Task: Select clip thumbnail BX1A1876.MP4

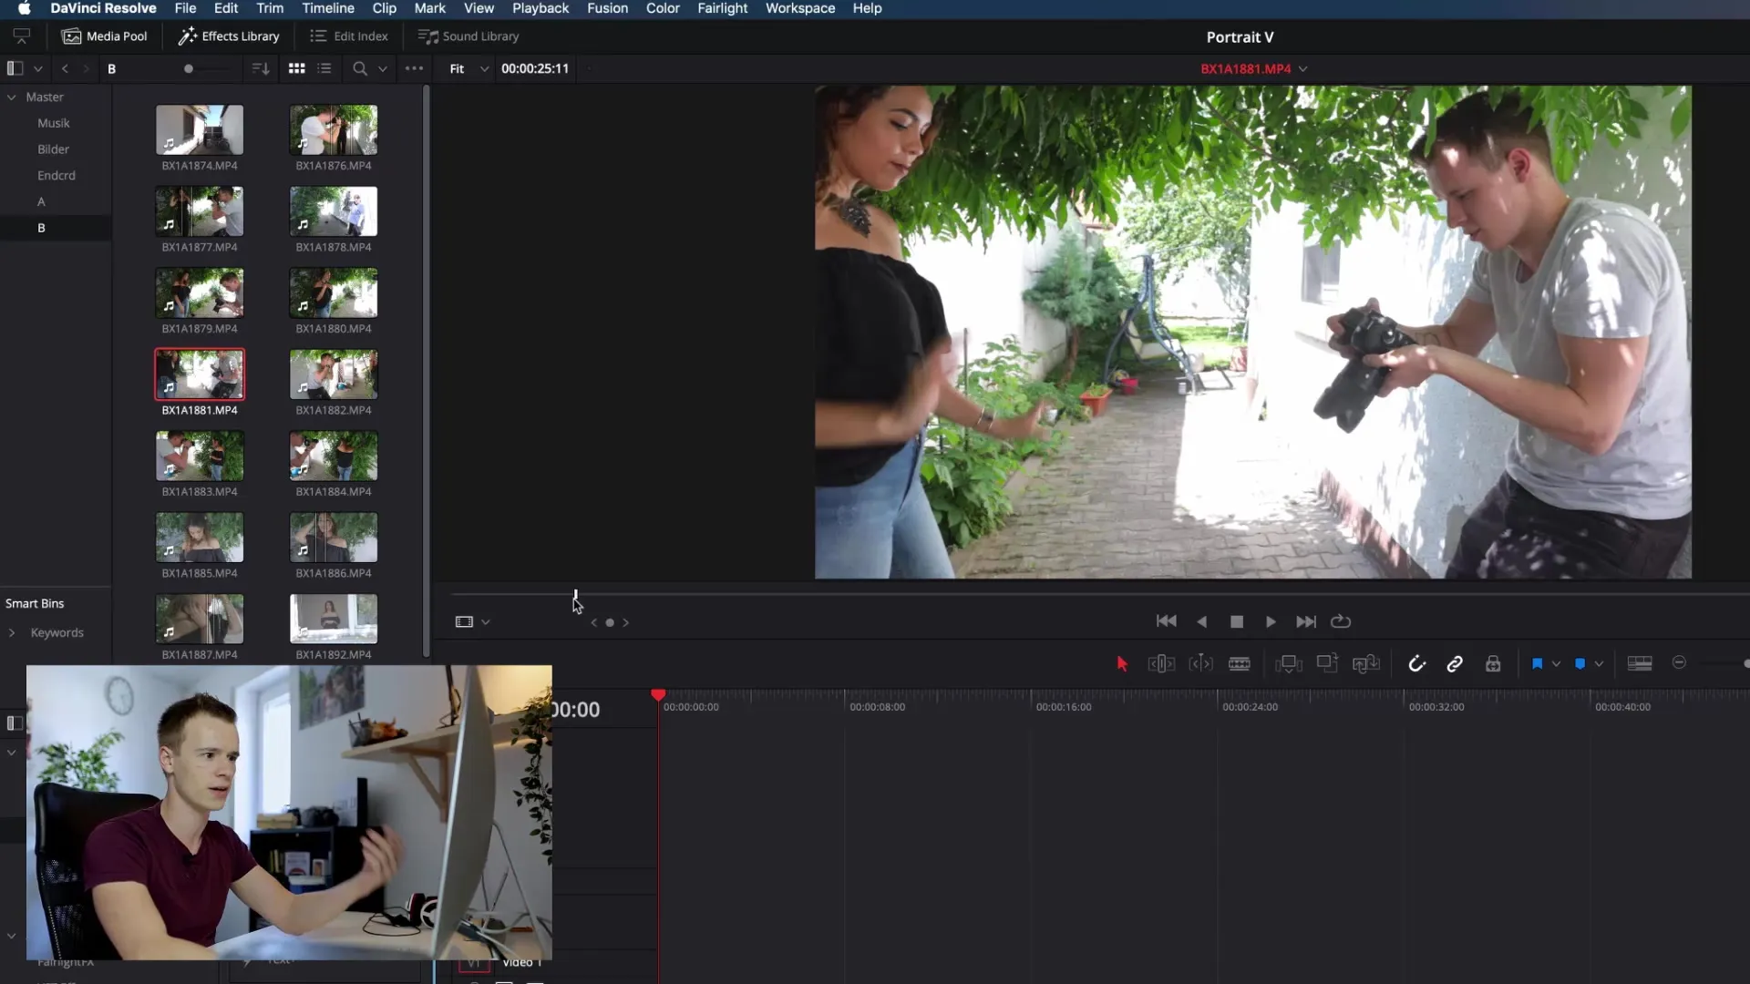Action: point(334,129)
